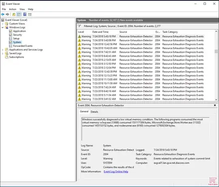The image size is (219, 187).
Task: Click the blue Help toolbar icon
Action: (25, 14)
